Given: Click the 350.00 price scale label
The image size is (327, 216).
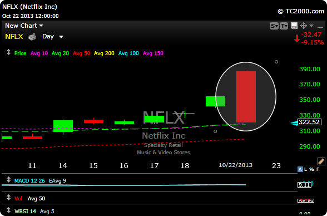Looking at the screenshot, I should pos(309,100).
